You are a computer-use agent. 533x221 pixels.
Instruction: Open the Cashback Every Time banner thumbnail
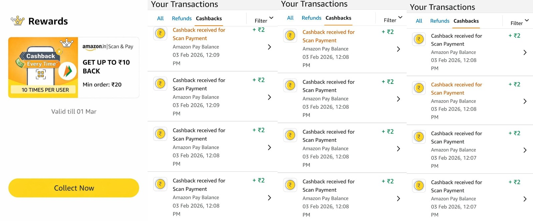click(43, 67)
